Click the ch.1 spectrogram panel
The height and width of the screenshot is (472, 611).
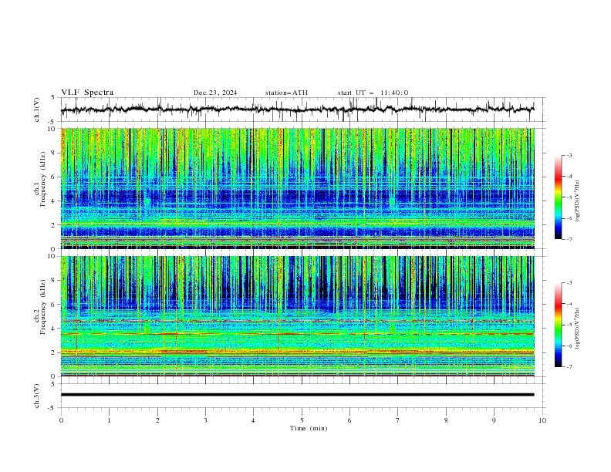click(298, 188)
